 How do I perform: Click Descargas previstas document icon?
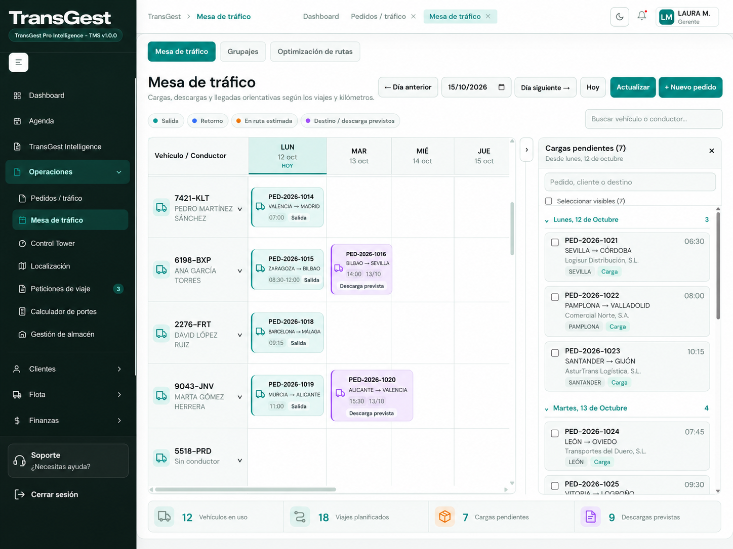pos(590,517)
